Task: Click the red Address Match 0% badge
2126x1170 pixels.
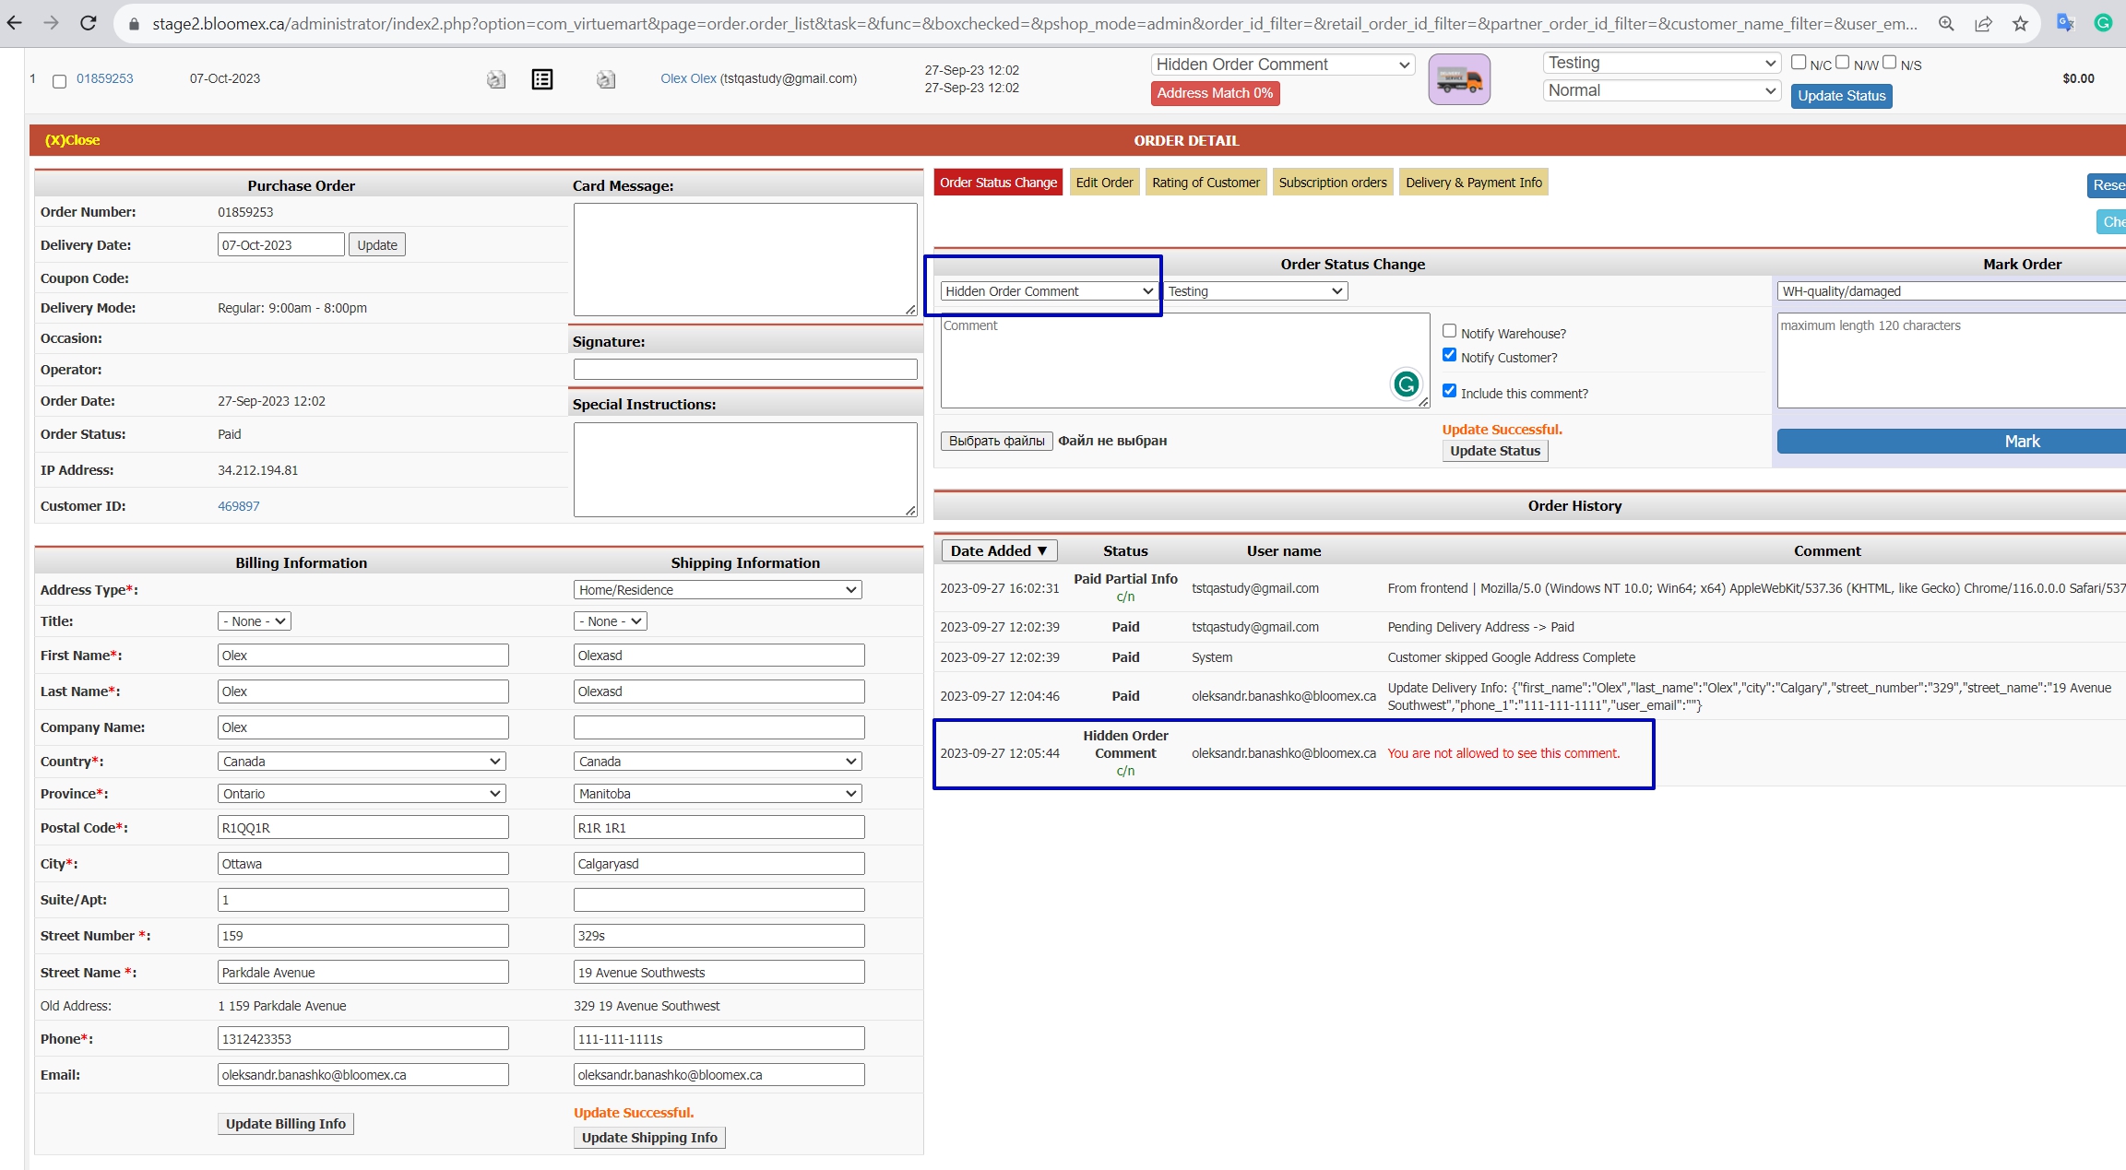Action: pos(1215,93)
